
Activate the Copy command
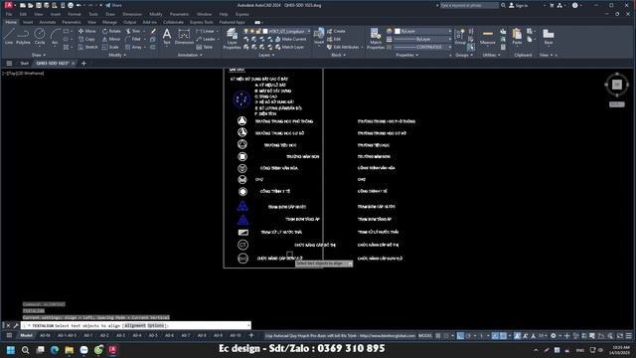86,39
